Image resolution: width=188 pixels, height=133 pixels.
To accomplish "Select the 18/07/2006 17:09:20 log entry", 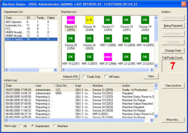I will (x=79, y=90).
